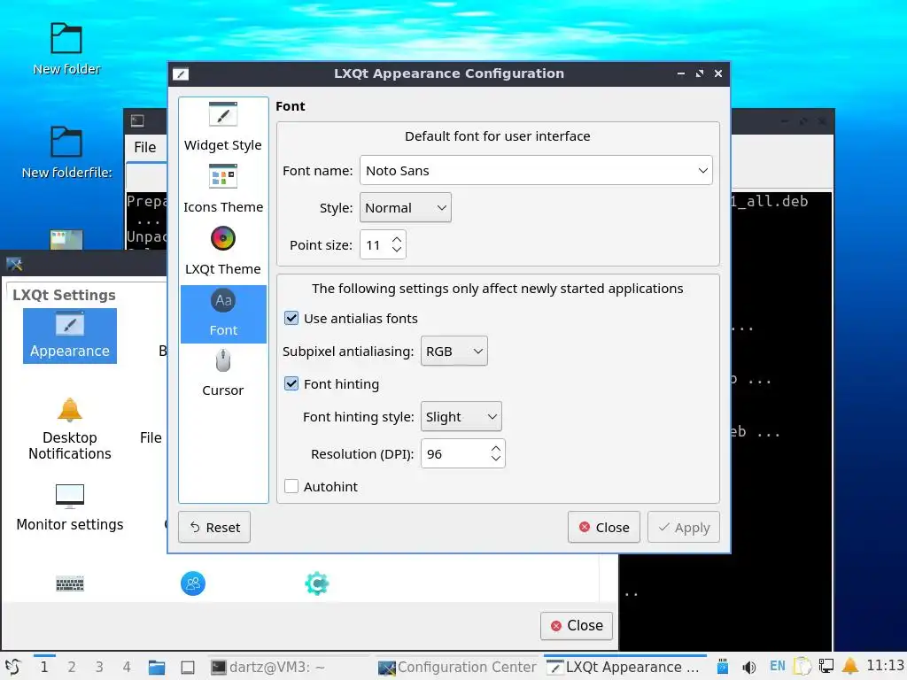Open New folderfile desktop icon
Screen dimensions: 907x680
click(66, 153)
